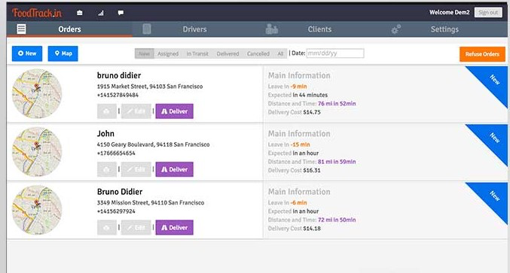This screenshot has width=510, height=273.
Task: Open the bar chart statistics icon
Action: (101, 13)
